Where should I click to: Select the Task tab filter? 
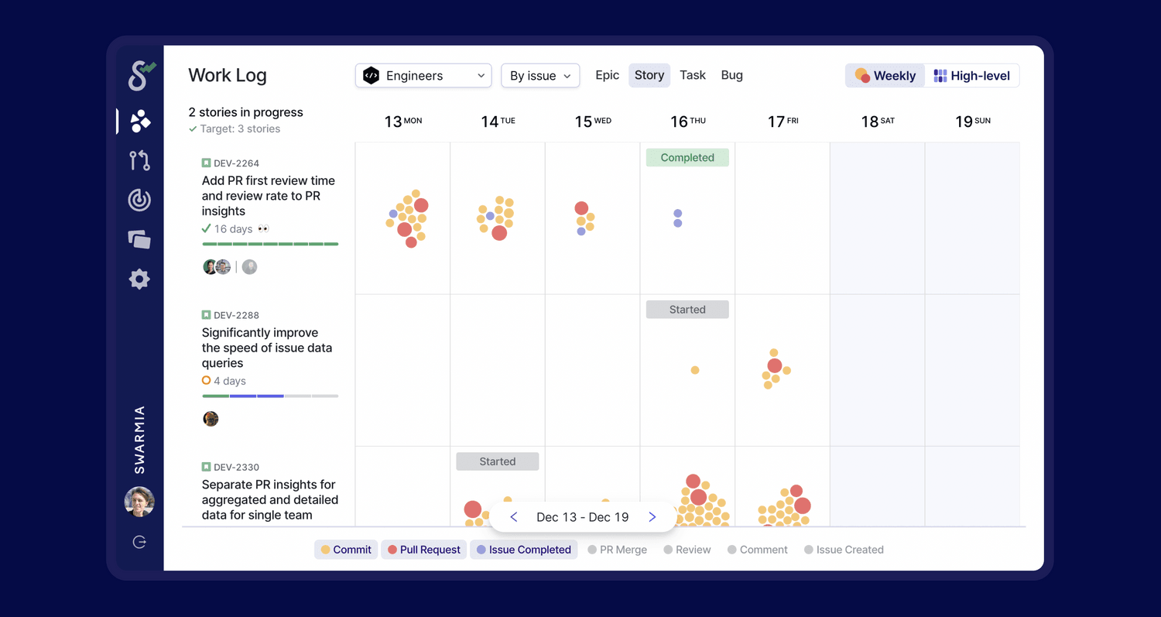[692, 75]
